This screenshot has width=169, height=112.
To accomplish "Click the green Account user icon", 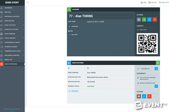I will [69, 10].
